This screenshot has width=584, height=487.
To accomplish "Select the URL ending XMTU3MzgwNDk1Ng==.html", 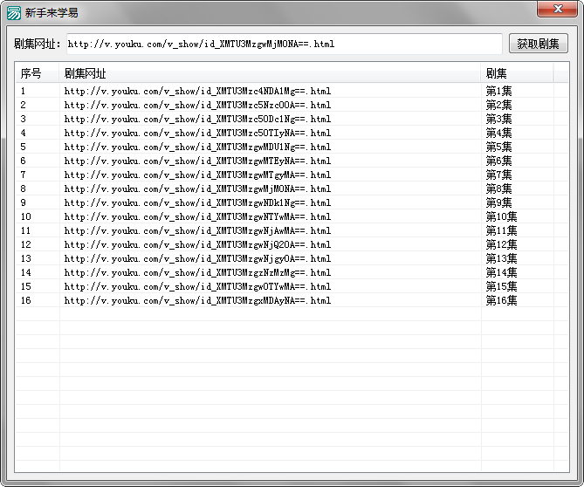I will [197, 202].
